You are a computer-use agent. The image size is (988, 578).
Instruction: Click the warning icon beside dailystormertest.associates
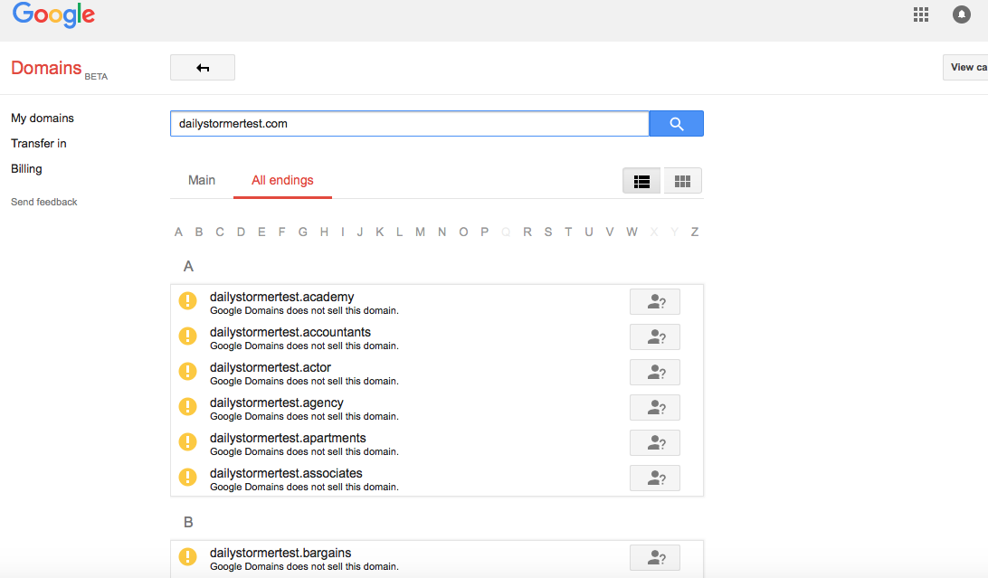point(188,478)
